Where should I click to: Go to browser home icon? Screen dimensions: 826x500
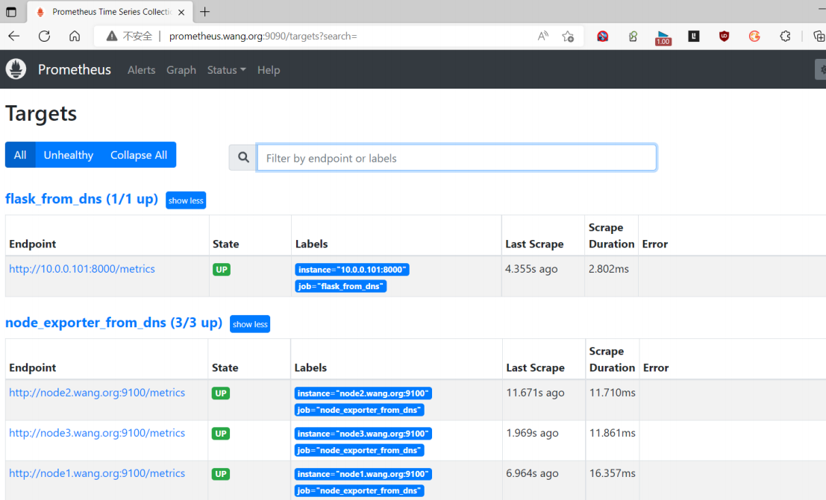coord(75,37)
